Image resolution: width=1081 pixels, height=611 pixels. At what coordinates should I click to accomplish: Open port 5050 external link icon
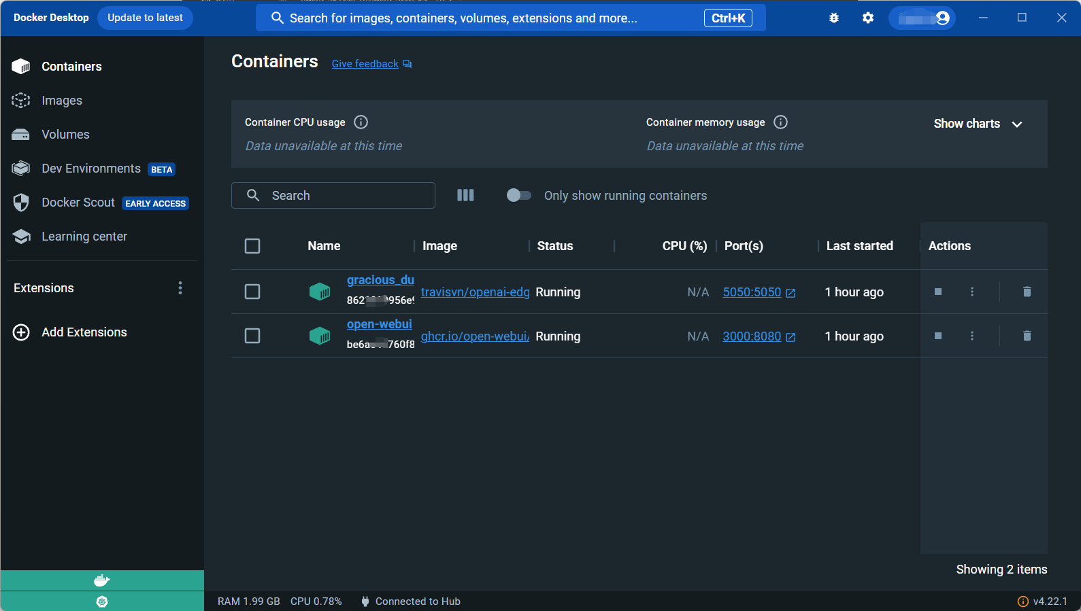pos(791,293)
